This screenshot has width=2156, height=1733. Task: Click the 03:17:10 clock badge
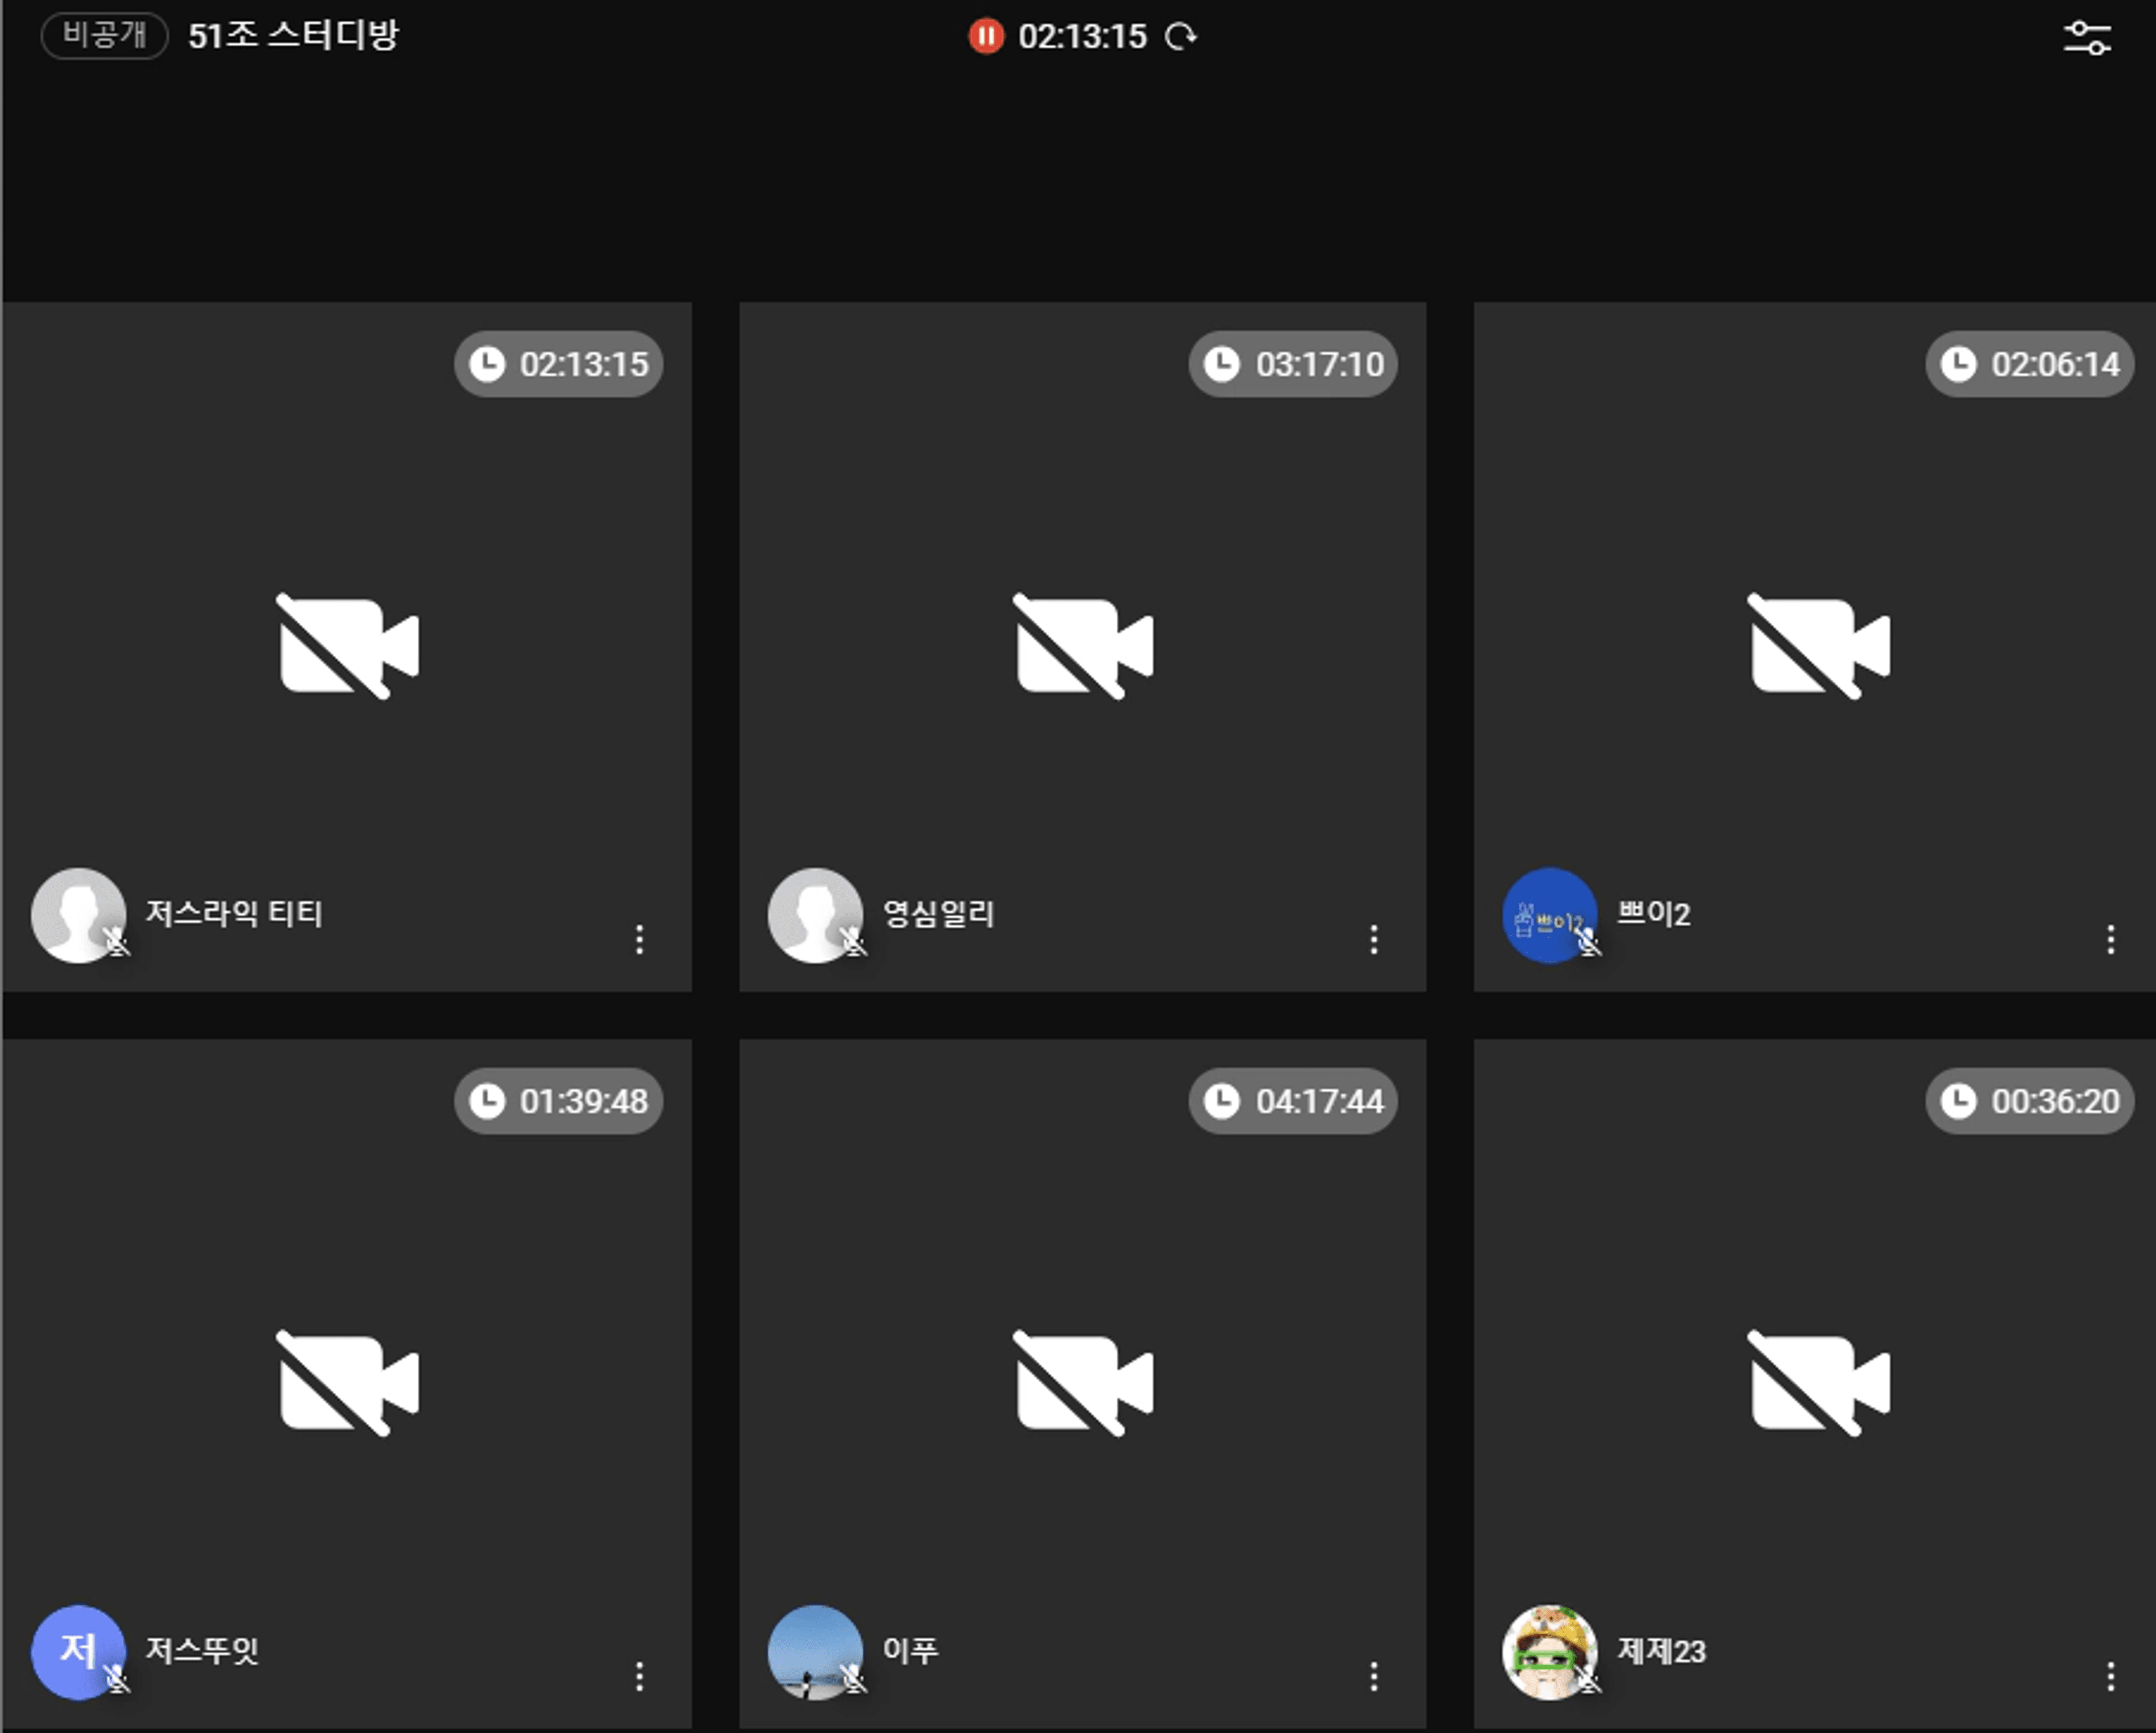pos(1293,364)
